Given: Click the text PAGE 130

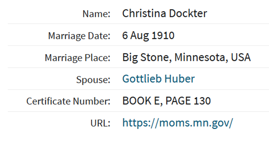Looking at the screenshot, I should [188, 101].
